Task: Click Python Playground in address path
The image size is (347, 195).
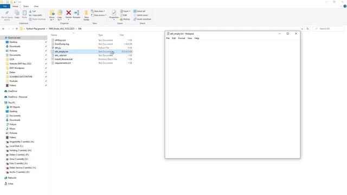Action: (x=35, y=29)
